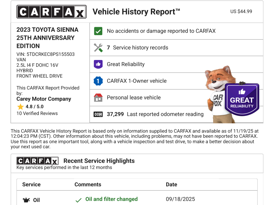
Task: Click the blue 1-Owner badge icon
Action: [98, 81]
